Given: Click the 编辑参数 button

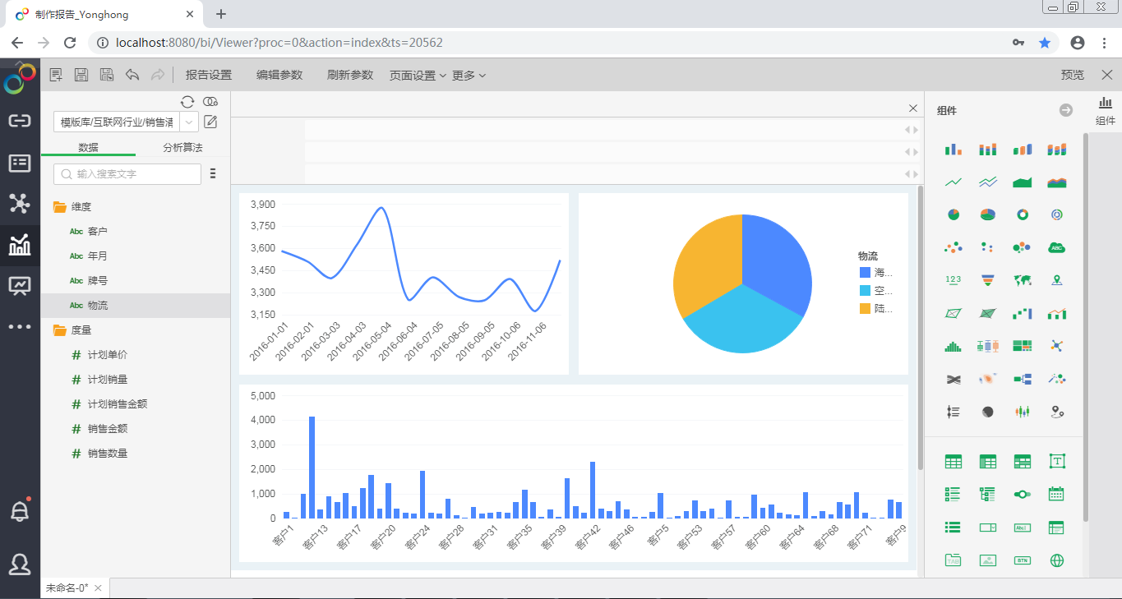Looking at the screenshot, I should pos(279,75).
